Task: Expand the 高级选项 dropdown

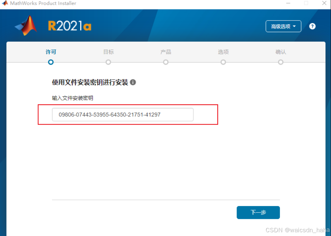Action: [283, 26]
